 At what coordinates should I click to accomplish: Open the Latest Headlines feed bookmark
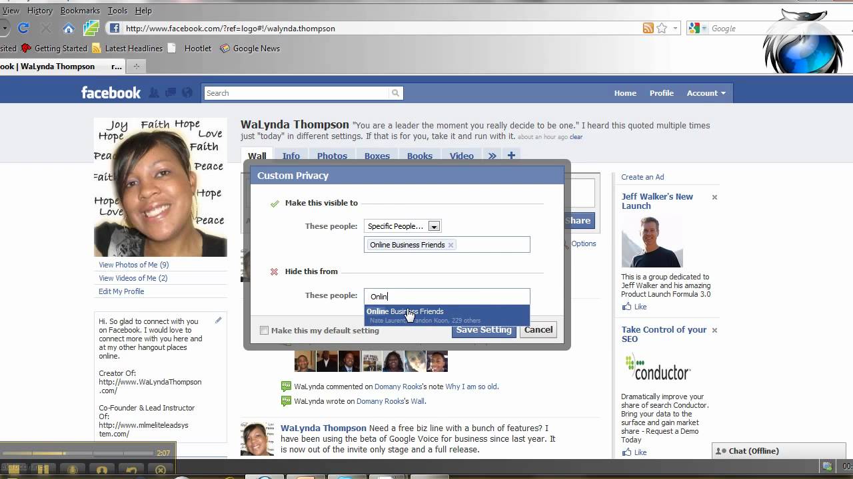coord(127,48)
